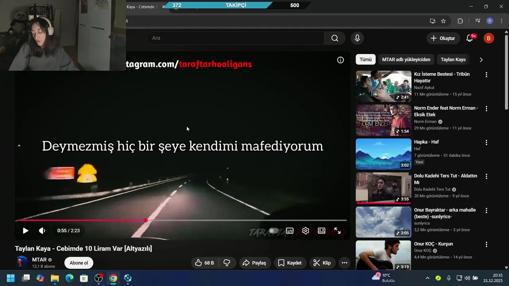Open Dolu Kadehi Ters Tut thumbnail
Viewport: 509px width, 286px height.
383,188
